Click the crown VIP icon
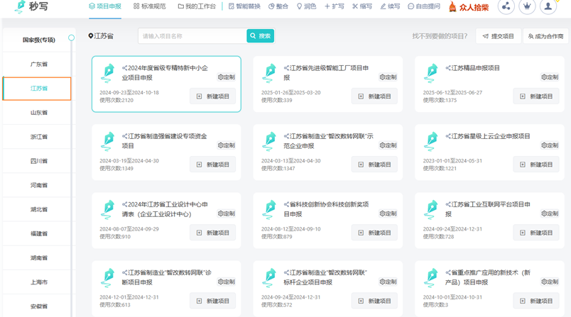Image resolution: width=571 pixels, height=317 pixels. [527, 6]
